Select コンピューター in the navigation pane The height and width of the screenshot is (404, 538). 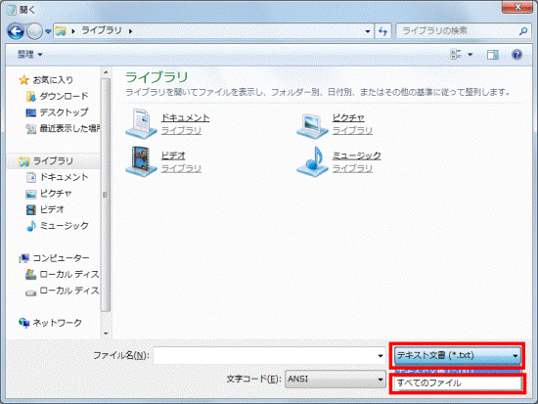(61, 258)
